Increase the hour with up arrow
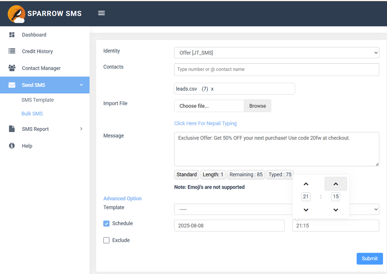 [306, 184]
